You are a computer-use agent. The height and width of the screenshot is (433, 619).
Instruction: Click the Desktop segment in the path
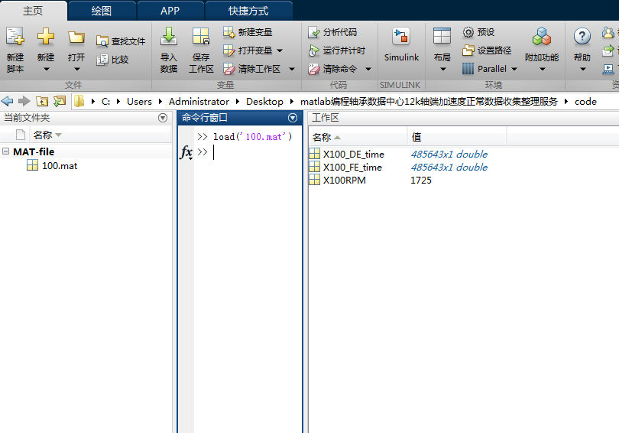264,102
